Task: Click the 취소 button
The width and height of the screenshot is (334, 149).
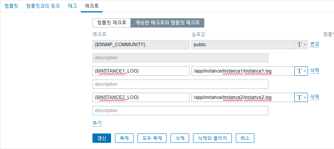Action: pos(245,138)
